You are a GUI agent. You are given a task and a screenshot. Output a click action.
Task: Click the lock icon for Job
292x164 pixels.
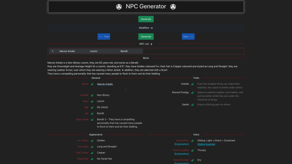92,114
